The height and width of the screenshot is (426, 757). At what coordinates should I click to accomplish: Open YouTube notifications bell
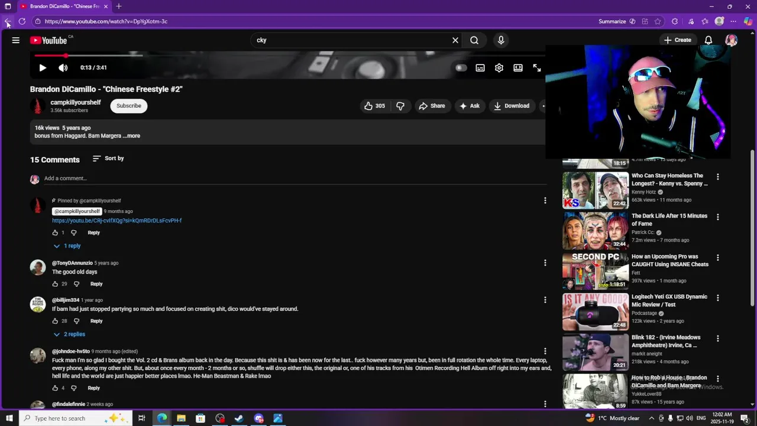709,40
